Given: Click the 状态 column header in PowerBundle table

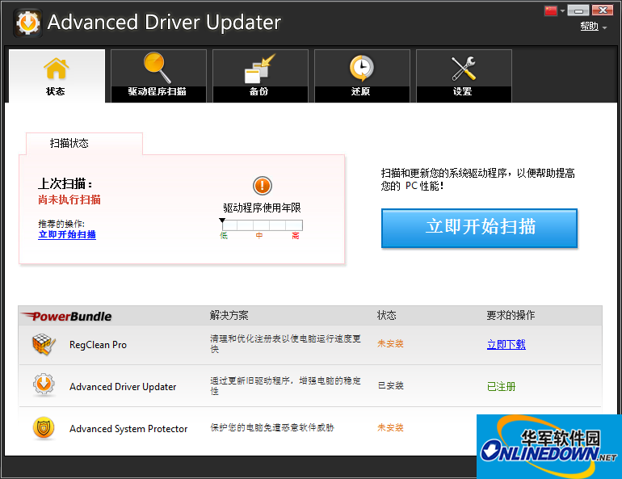Looking at the screenshot, I should 387,316.
